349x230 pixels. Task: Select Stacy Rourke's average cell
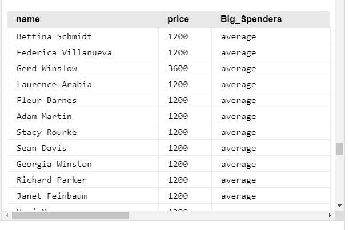tap(271, 132)
